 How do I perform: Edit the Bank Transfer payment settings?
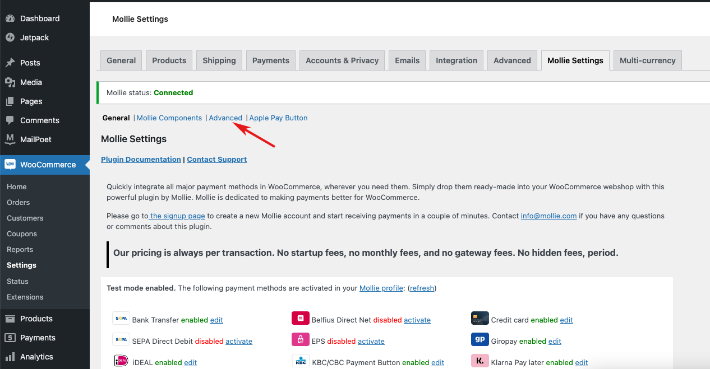coord(216,320)
